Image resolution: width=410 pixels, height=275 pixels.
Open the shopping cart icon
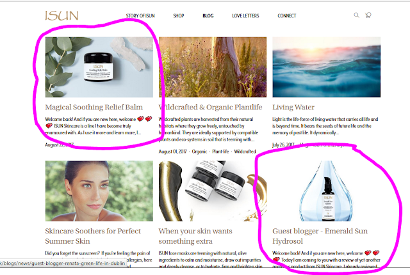click(x=368, y=15)
